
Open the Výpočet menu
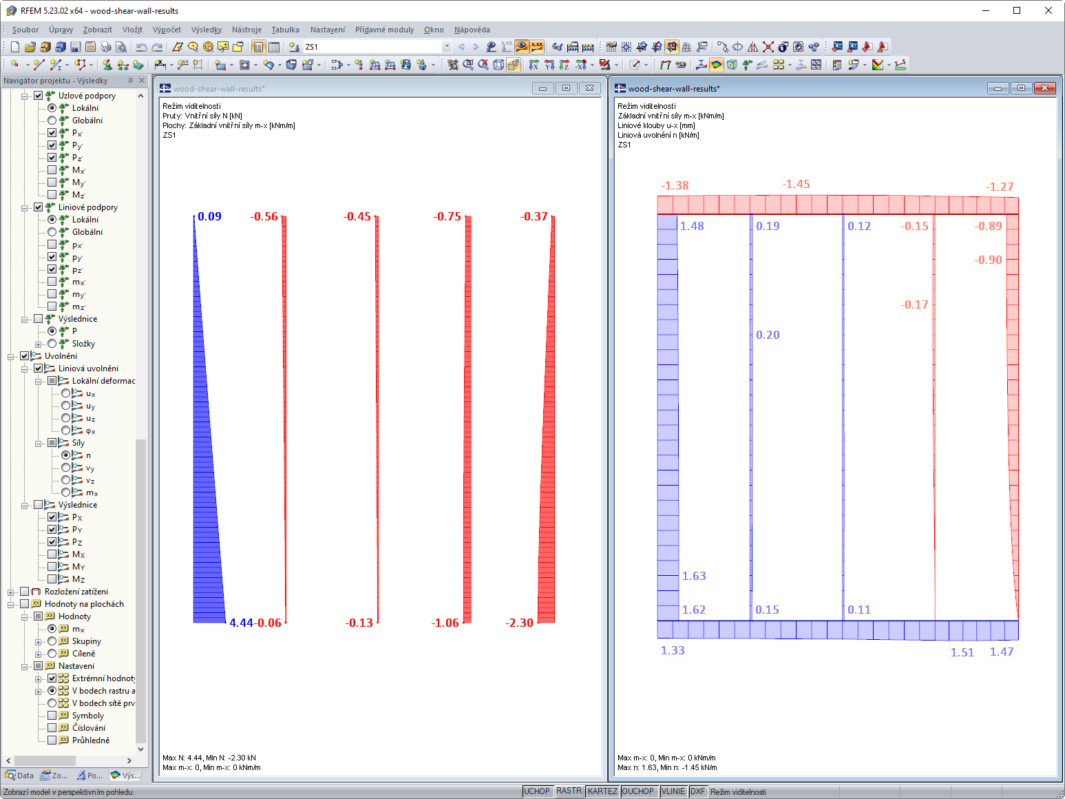(167, 30)
